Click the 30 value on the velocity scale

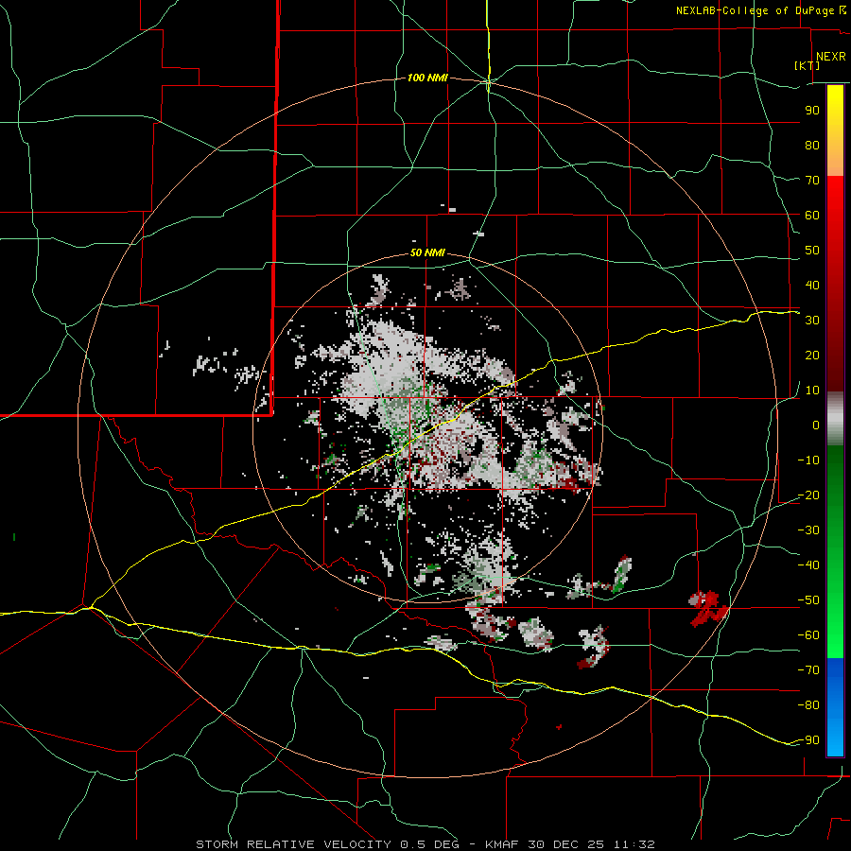(812, 321)
